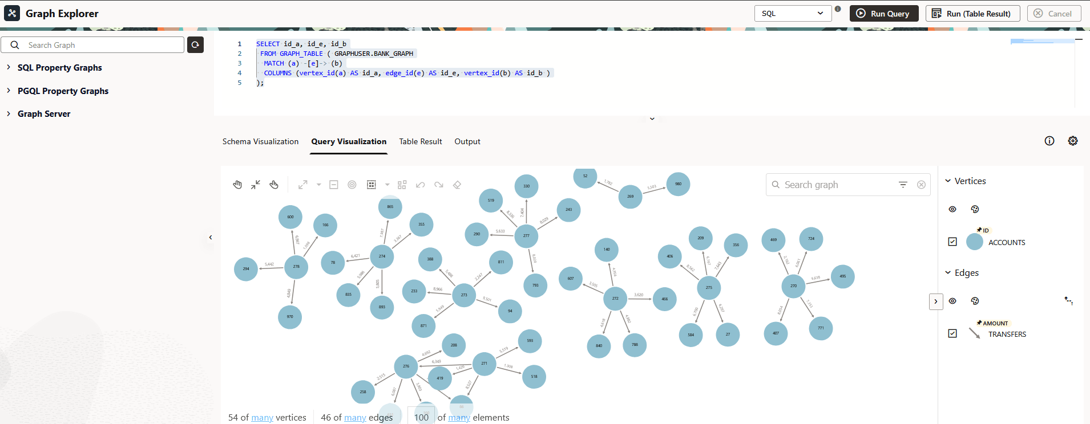Image resolution: width=1090 pixels, height=424 pixels.
Task: Click the redo arrow in graph toolbar
Action: [439, 185]
